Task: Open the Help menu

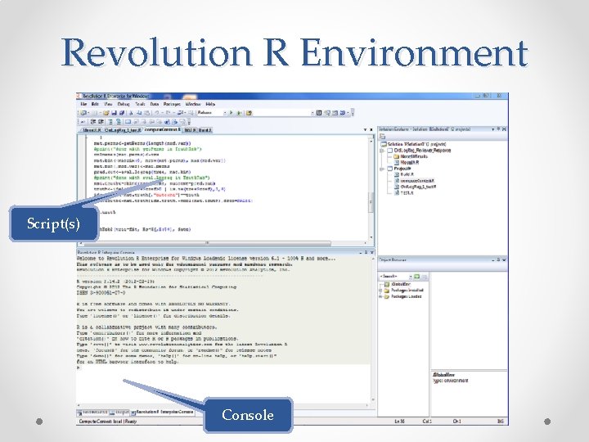Action: (x=210, y=104)
